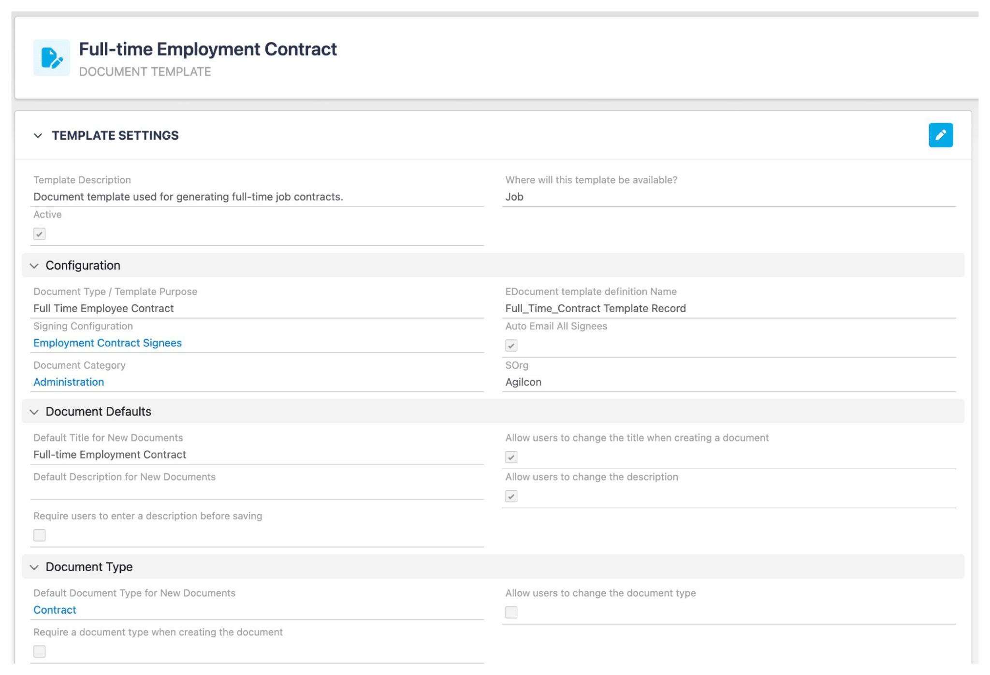The width and height of the screenshot is (990, 675).
Task: Click the default title Full-time Employment Contract value
Action: coord(110,455)
